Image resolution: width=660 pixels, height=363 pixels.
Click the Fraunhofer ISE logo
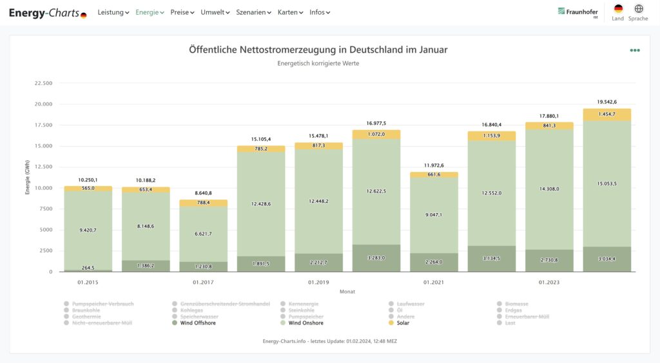point(577,12)
